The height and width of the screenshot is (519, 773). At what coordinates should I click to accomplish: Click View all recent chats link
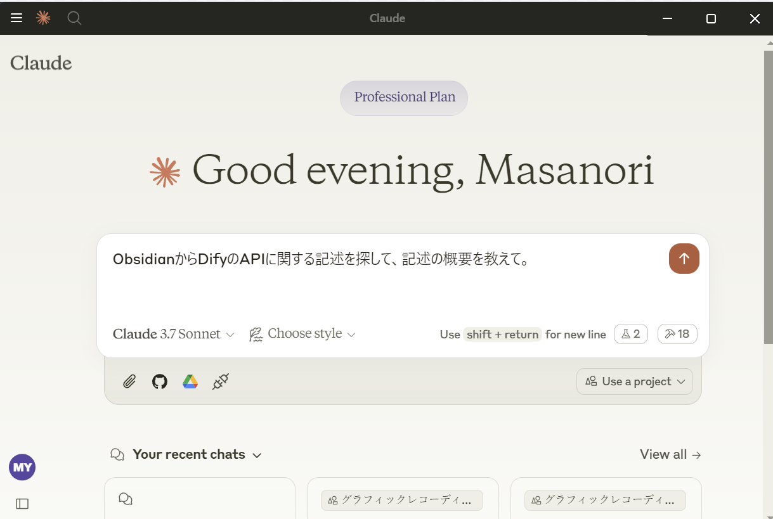click(670, 454)
